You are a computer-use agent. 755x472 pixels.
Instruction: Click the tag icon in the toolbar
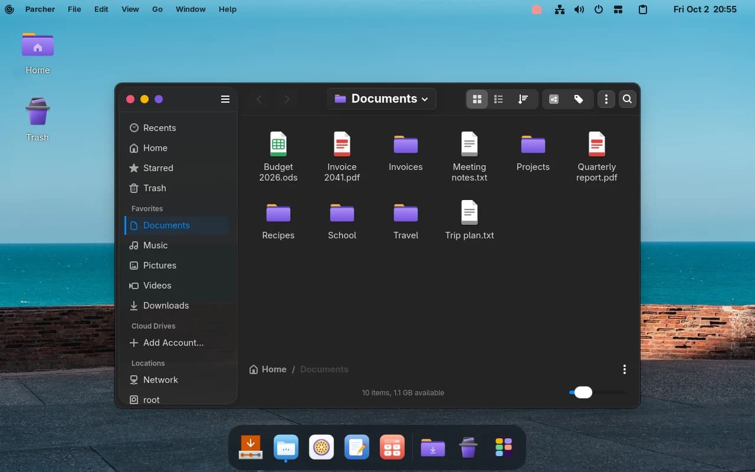579,99
